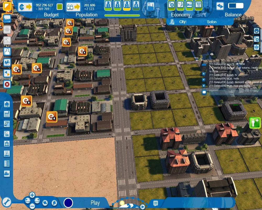Select population class 1 icon

click(108, 5)
